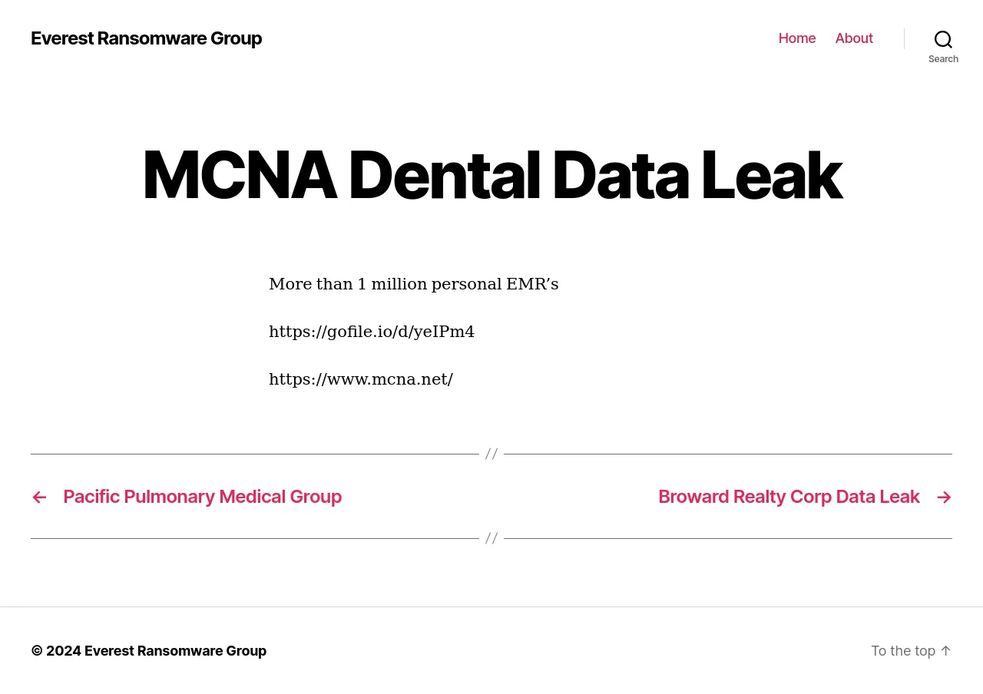The height and width of the screenshot is (694, 983).
Task: Click the Everest Ransomware Group header title
Action: [x=146, y=38]
